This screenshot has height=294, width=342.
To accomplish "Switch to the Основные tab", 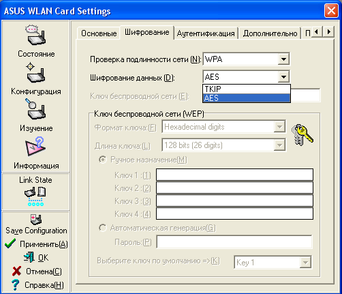I will pos(99,33).
